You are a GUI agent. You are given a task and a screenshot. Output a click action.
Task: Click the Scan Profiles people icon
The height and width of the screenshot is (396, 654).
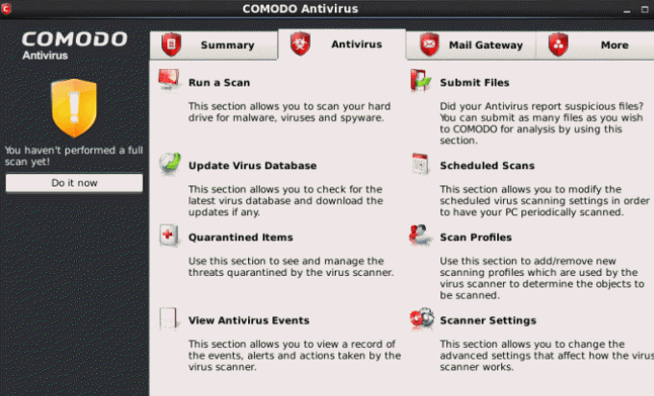tap(419, 235)
